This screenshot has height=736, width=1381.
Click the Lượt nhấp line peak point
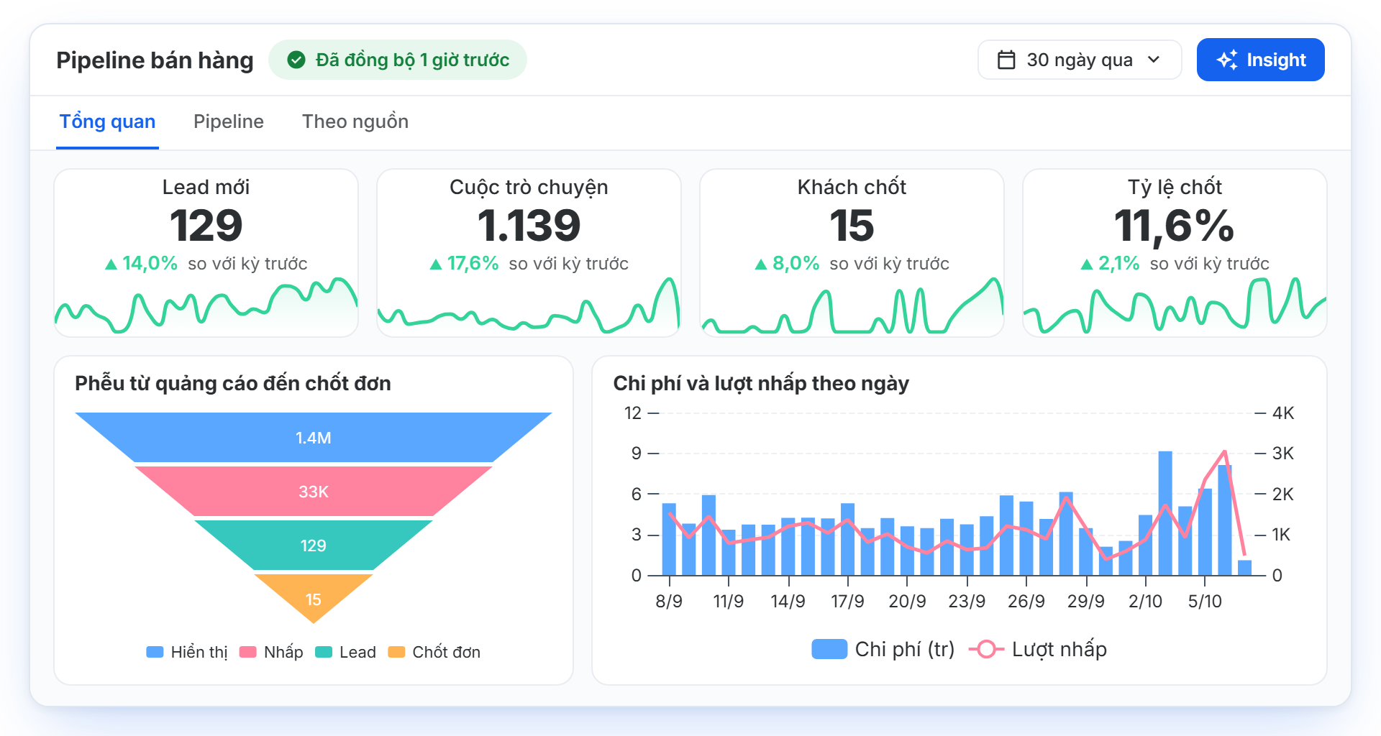pos(1225,452)
